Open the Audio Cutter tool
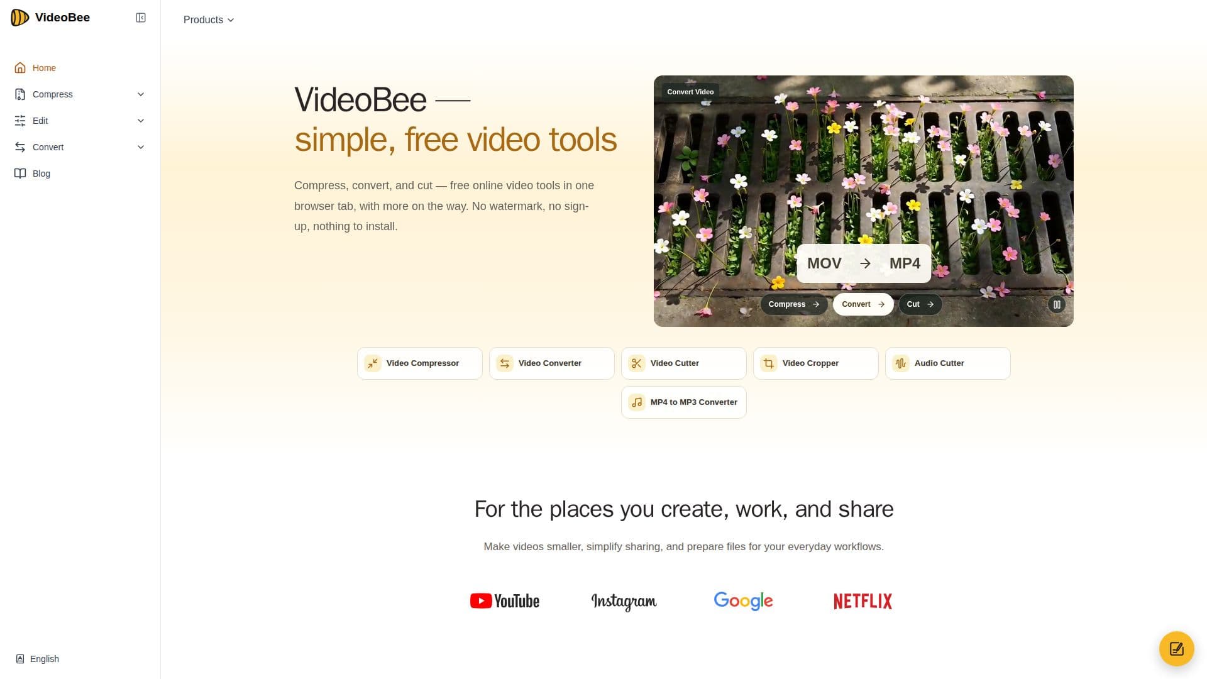 tap(948, 363)
